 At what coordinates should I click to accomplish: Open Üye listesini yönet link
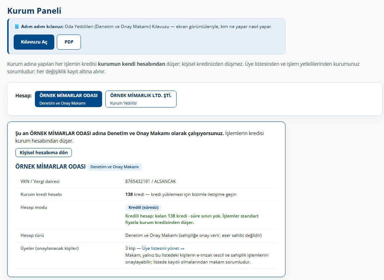point(163,248)
